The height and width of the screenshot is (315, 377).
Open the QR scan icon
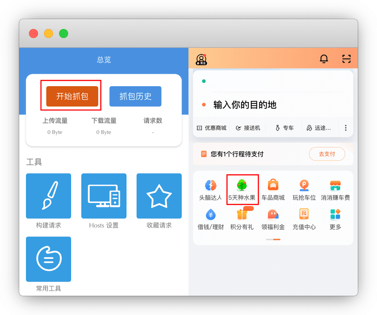click(x=346, y=59)
